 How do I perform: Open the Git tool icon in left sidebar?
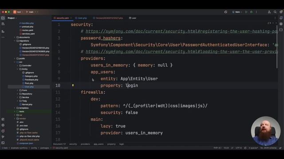tap(3, 137)
